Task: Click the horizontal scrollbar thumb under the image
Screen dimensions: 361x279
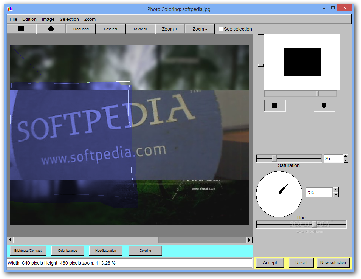Action: coord(86,240)
